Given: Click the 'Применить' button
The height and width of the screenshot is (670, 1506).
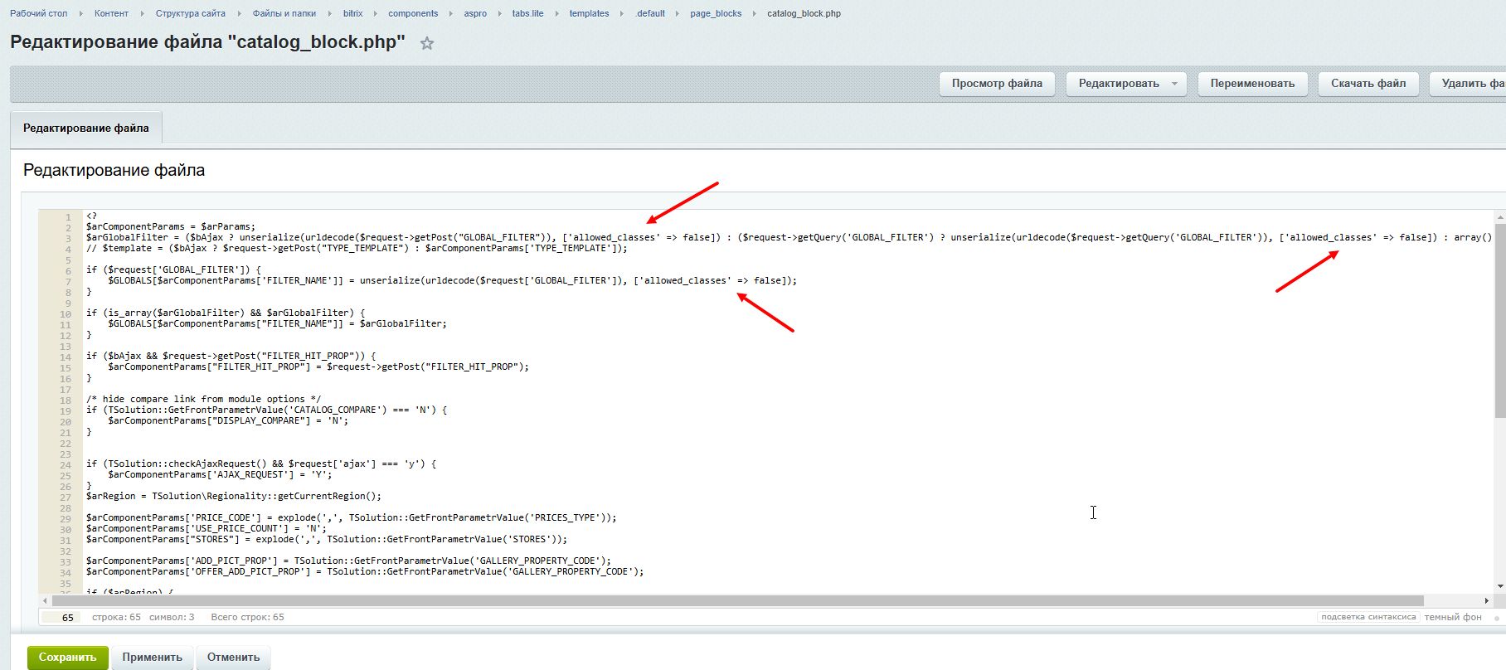Looking at the screenshot, I should (152, 657).
